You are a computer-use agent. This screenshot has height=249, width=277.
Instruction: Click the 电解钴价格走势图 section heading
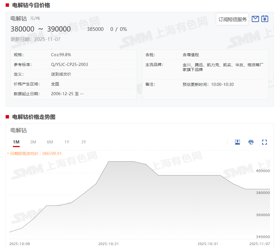(x=34, y=117)
